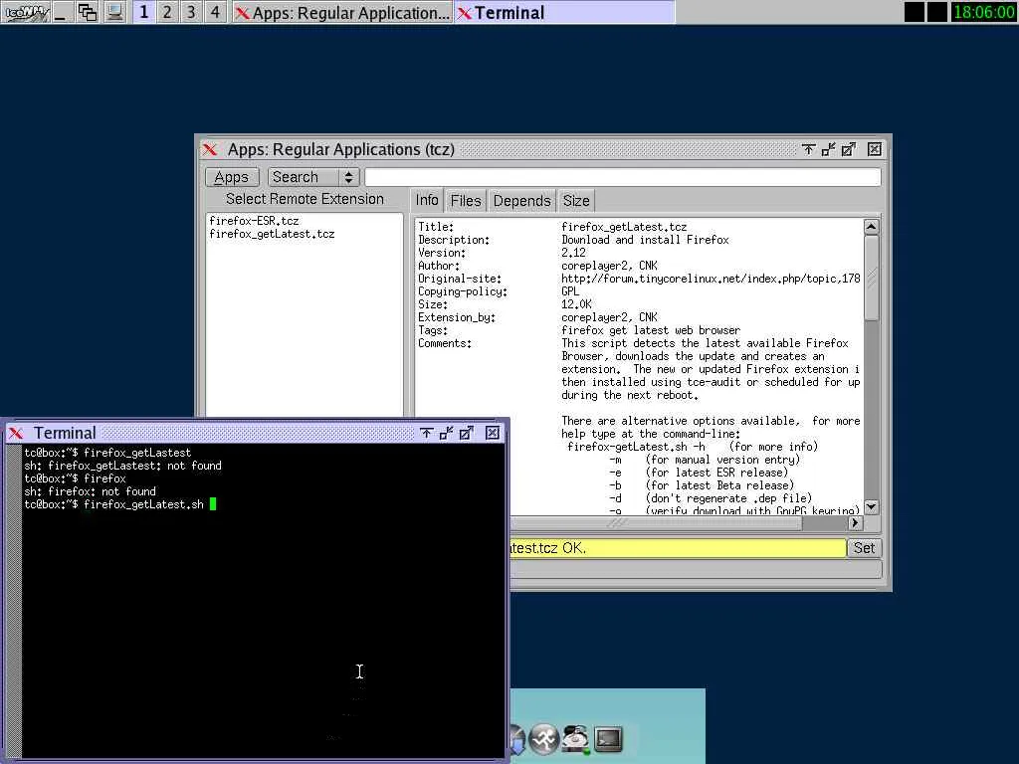Close the Terminal window
The height and width of the screenshot is (764, 1019).
pos(493,434)
